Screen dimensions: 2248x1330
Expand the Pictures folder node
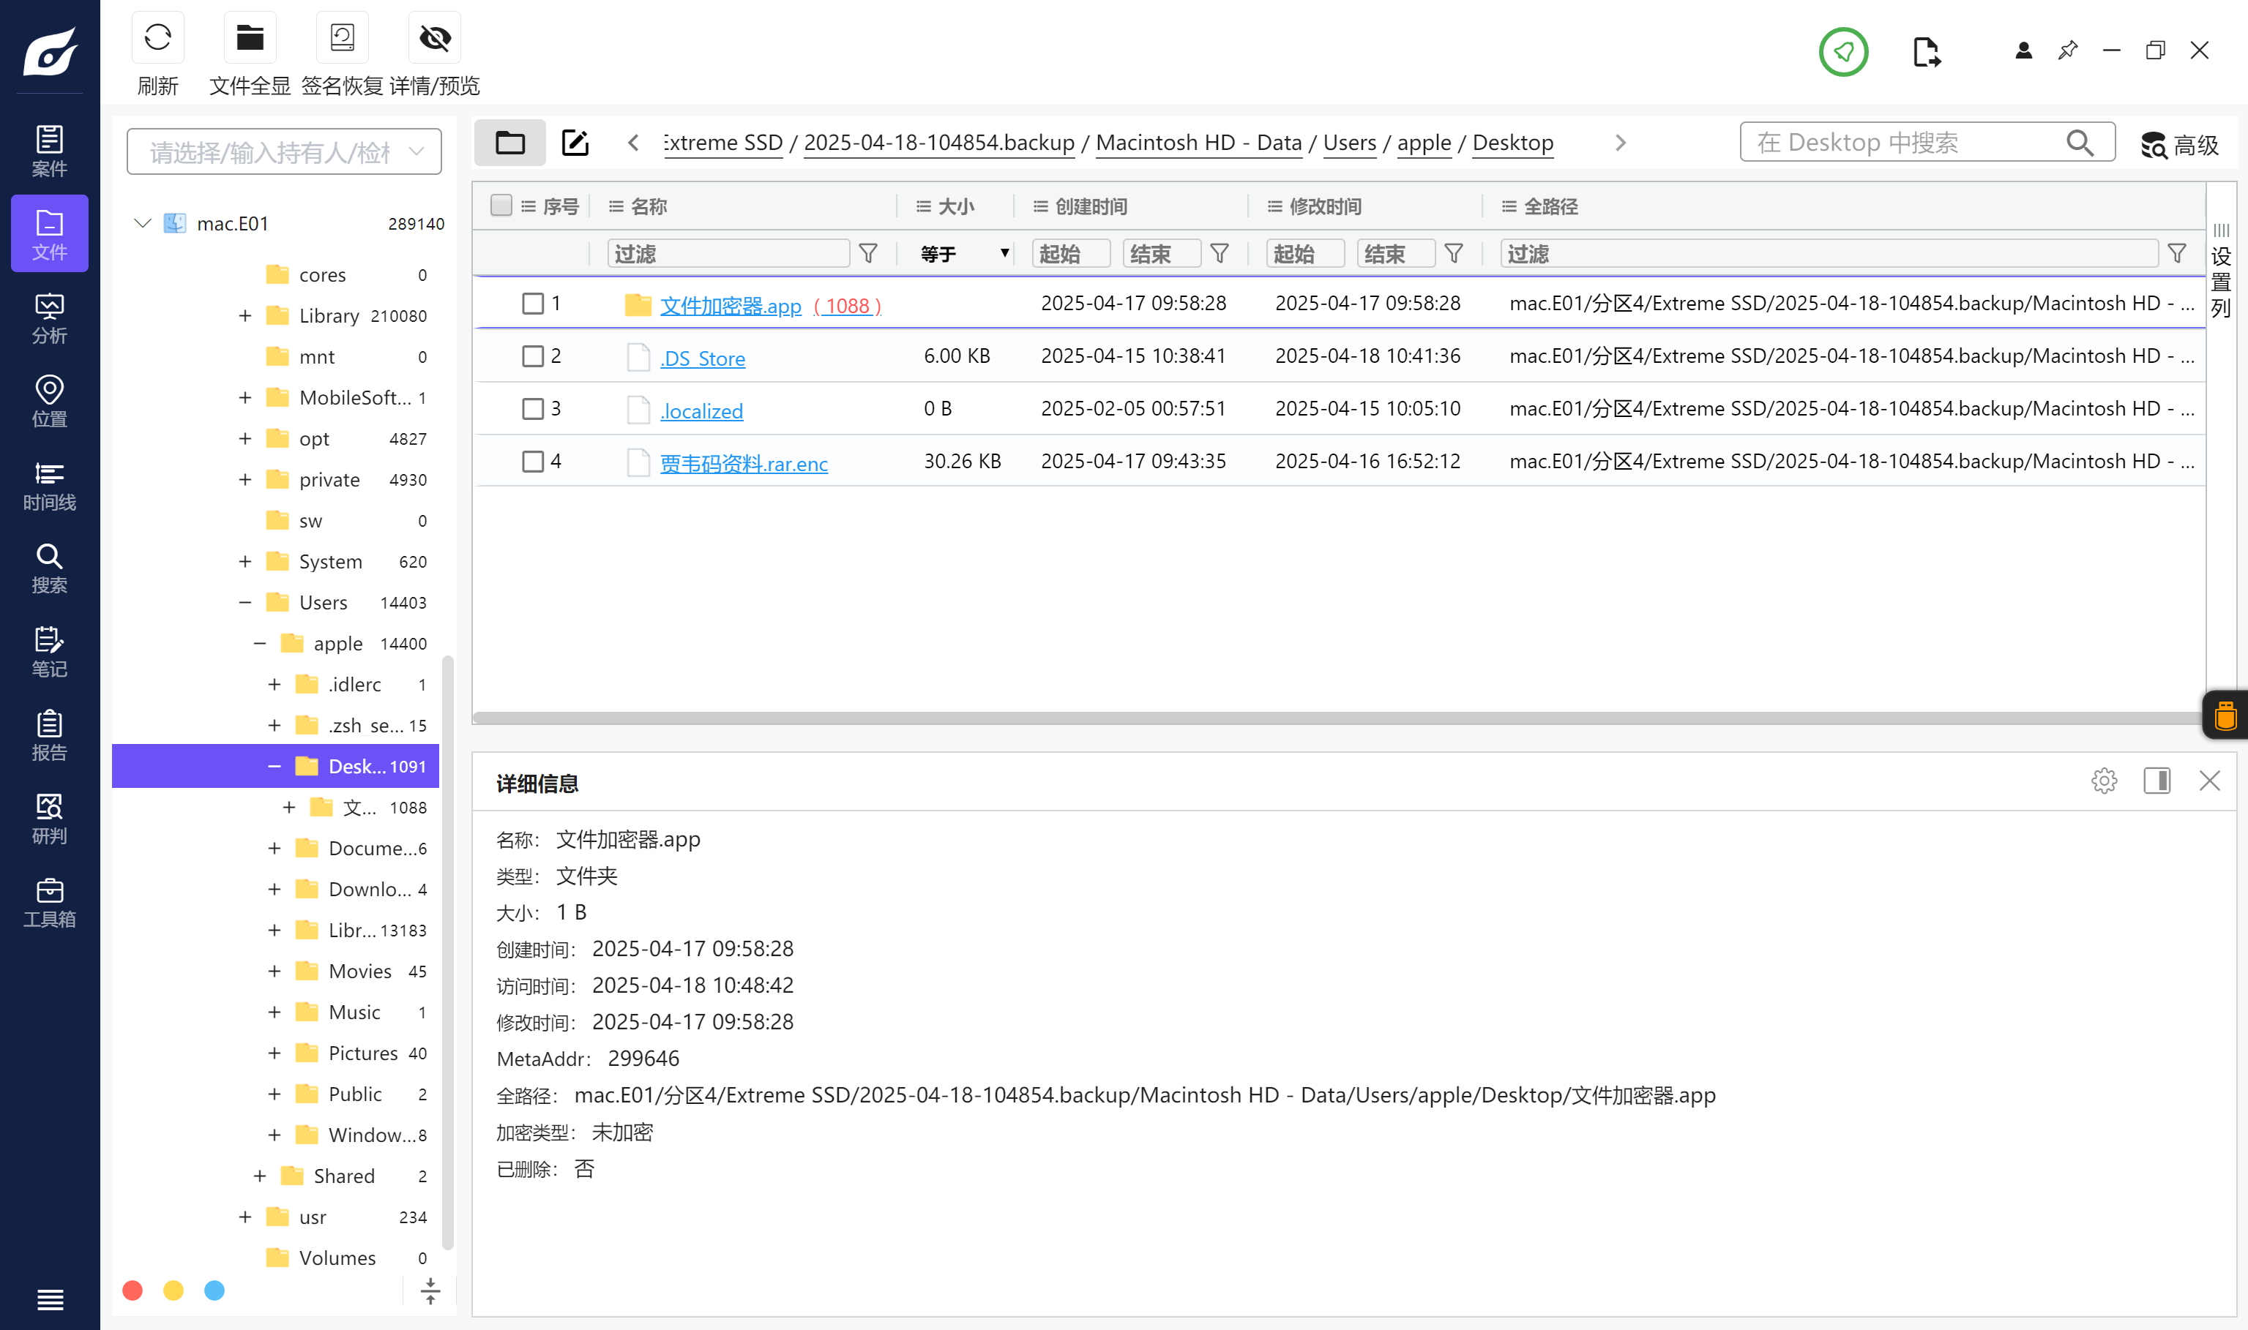[x=275, y=1053]
